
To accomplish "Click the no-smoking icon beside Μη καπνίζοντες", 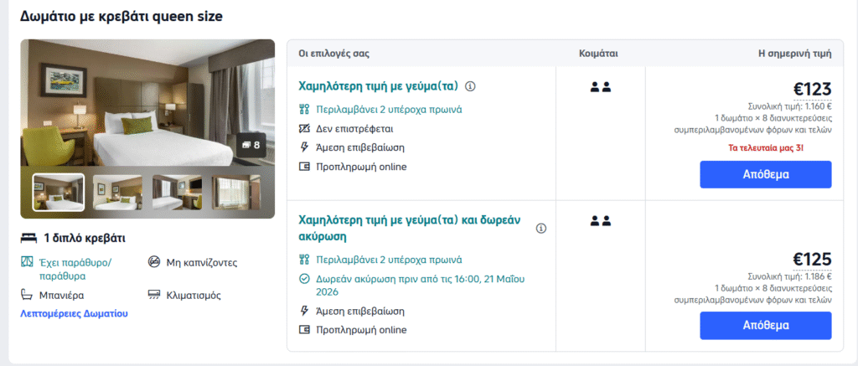I will (154, 262).
